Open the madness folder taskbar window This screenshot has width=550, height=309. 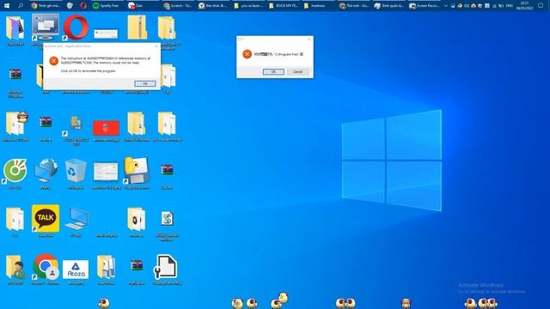point(319,6)
